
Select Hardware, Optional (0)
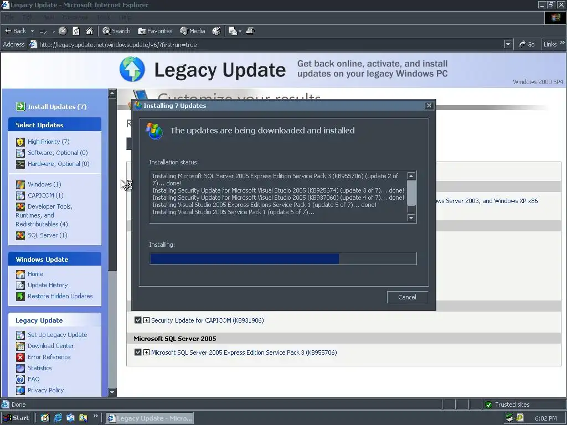click(59, 164)
